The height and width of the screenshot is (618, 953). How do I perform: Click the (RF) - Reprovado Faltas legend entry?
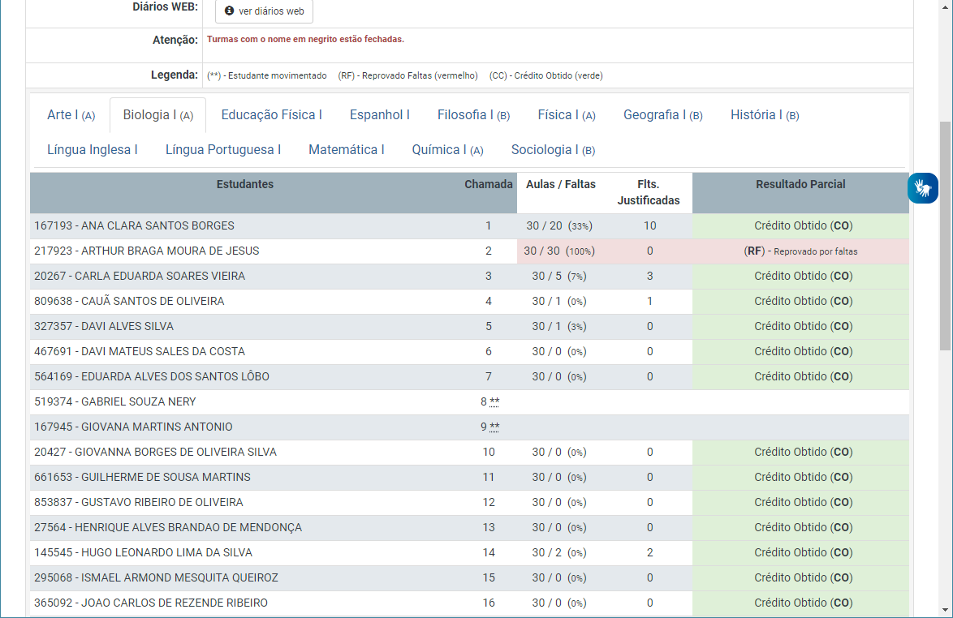(408, 76)
